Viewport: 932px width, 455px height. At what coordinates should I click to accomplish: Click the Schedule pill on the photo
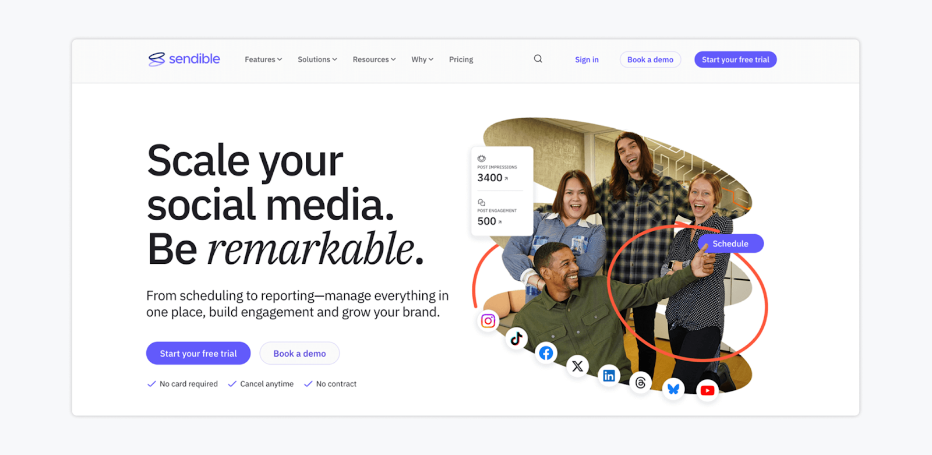pyautogui.click(x=730, y=244)
